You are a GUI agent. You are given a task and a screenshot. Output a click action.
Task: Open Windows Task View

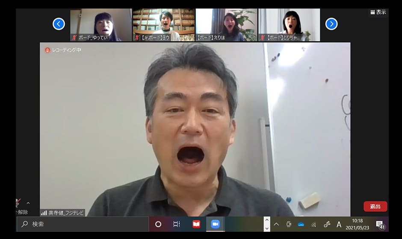click(x=177, y=224)
